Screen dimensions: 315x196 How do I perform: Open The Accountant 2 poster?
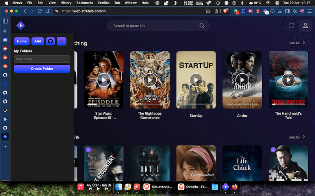pyautogui.click(x=104, y=163)
